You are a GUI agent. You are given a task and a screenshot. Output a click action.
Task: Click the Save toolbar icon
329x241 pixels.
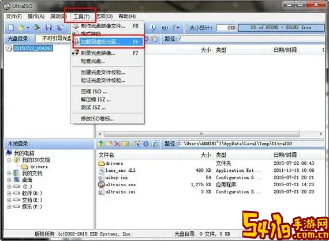coord(48,28)
